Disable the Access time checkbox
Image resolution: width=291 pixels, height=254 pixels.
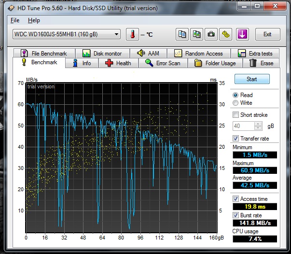coord(236,199)
